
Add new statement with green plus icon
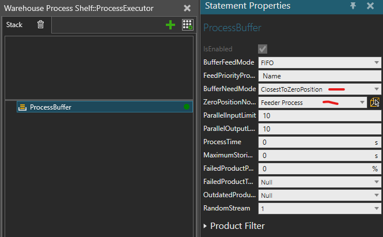(x=170, y=25)
